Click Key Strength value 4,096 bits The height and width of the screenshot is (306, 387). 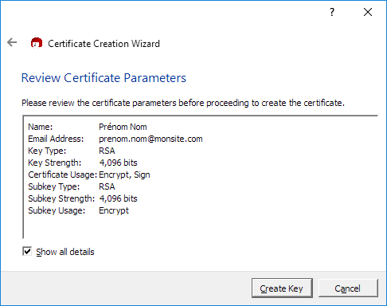[x=118, y=163]
